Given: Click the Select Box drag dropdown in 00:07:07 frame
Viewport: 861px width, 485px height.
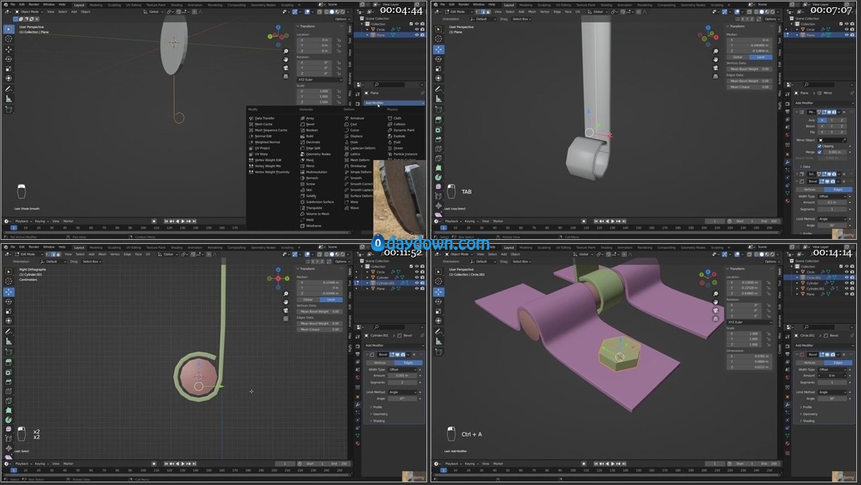Looking at the screenshot, I should [522, 19].
